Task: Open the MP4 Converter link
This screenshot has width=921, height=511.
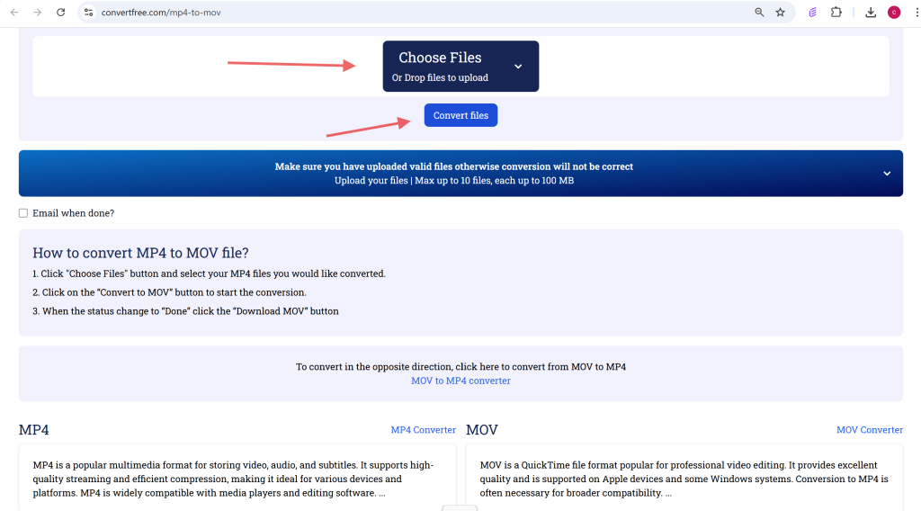Action: [423, 430]
